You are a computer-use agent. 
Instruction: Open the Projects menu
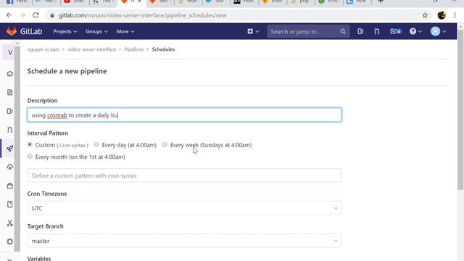point(65,31)
